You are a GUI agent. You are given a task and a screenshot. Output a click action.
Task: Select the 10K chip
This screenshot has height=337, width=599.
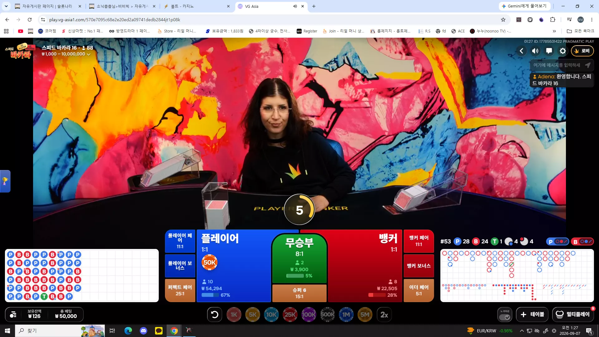pyautogui.click(x=271, y=315)
